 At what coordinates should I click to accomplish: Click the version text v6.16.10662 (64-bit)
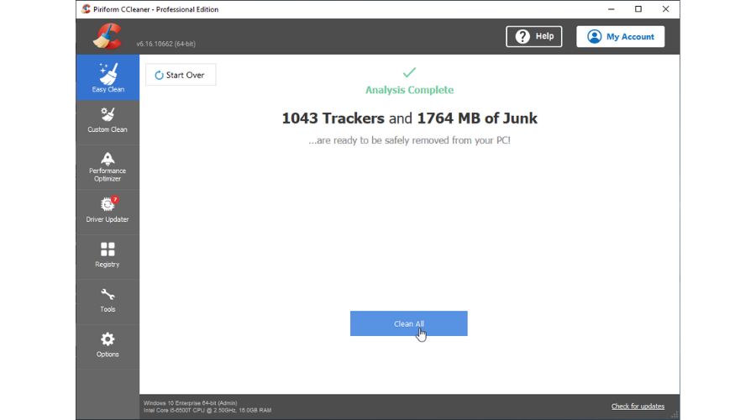165,44
